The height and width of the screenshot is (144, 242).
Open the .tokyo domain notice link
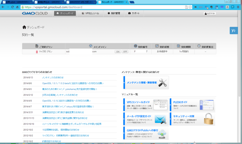(68, 106)
